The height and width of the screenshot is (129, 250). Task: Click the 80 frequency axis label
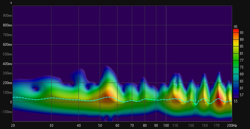[x=145, y=126]
